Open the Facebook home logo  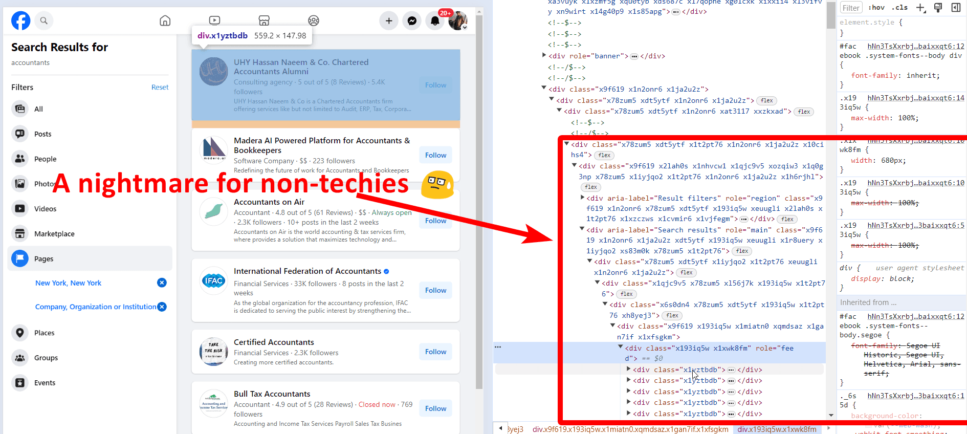point(21,20)
